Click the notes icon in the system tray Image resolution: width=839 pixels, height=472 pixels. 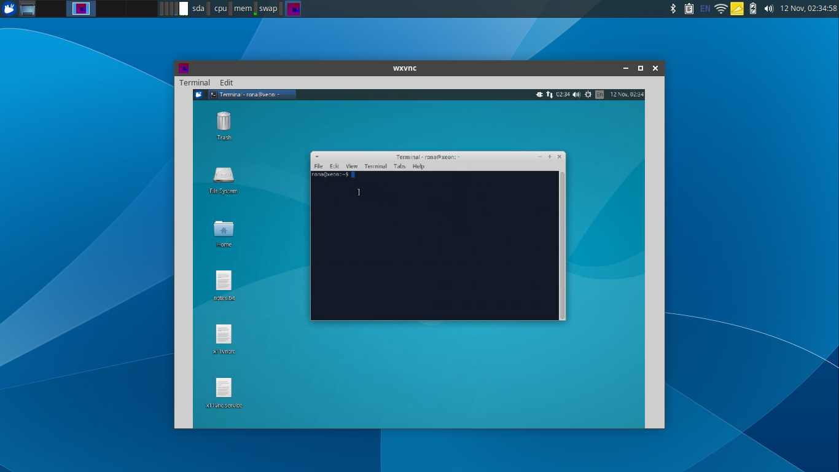(736, 8)
